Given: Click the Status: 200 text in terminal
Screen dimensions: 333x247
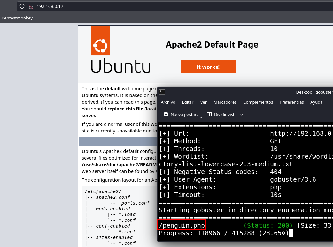Looking at the screenshot, I should click(x=268, y=225).
